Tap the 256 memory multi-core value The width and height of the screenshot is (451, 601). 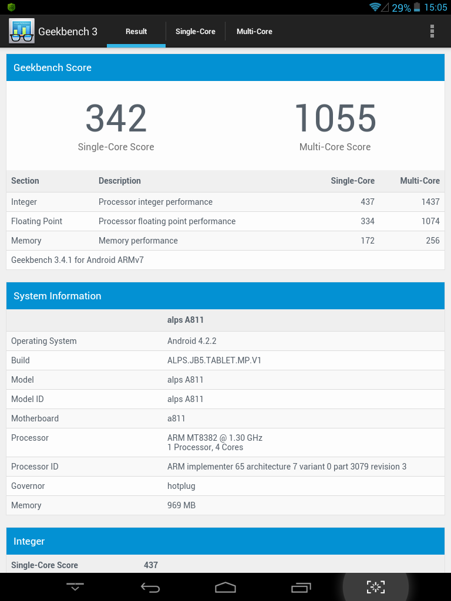[x=433, y=241]
